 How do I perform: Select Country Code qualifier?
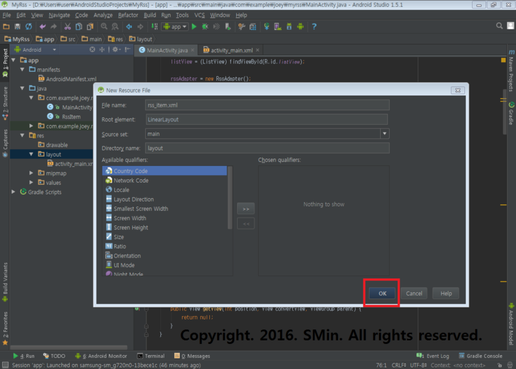pos(165,171)
